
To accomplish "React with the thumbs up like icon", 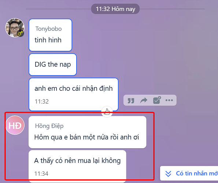I will [x=107, y=112].
